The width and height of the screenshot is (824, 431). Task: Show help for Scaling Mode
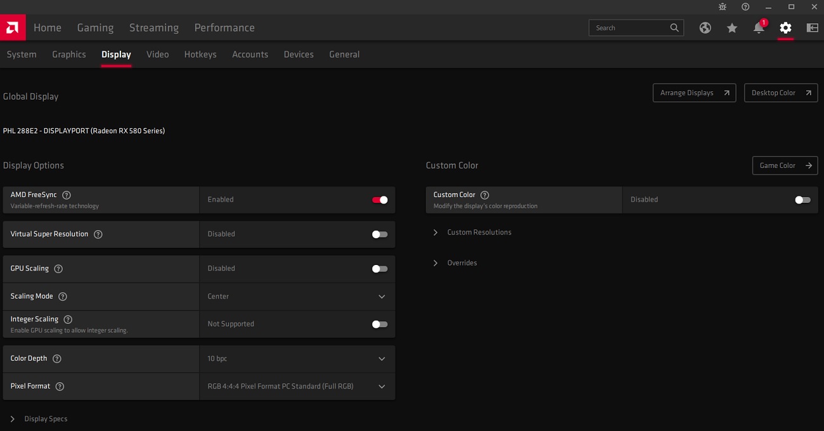(63, 297)
